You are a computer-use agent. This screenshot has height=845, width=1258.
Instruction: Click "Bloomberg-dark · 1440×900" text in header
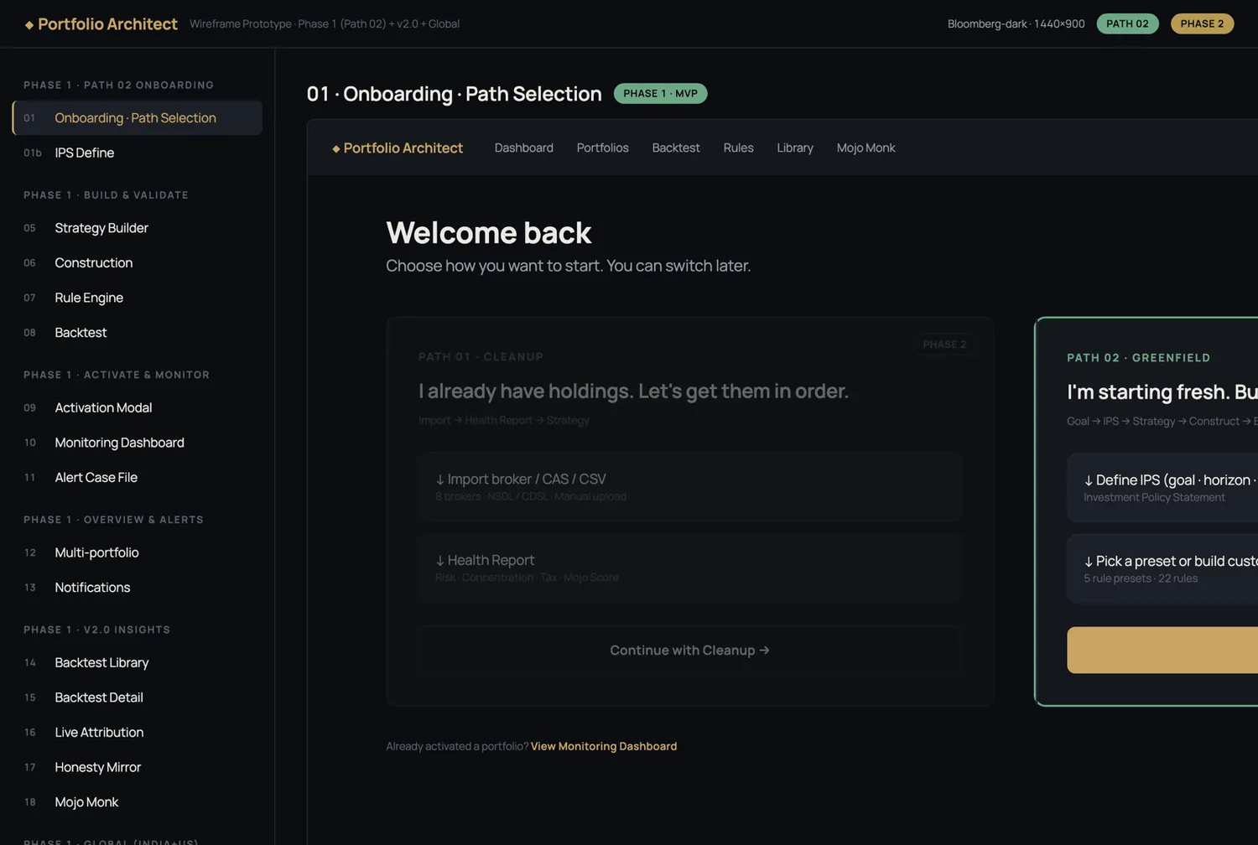tap(1016, 23)
